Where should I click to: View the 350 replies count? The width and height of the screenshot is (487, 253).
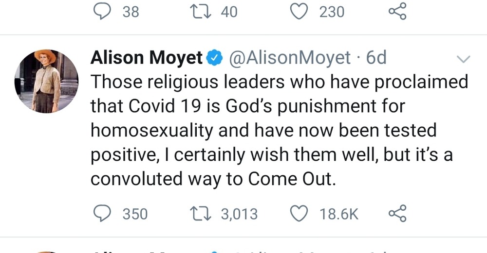135,214
